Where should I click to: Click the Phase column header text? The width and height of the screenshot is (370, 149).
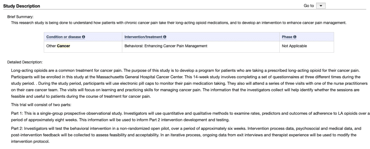point(287,37)
